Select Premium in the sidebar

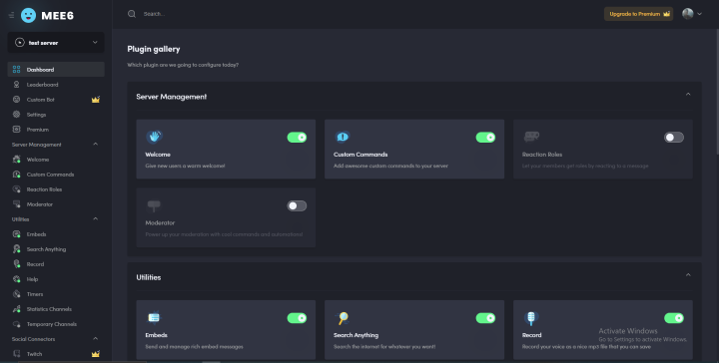(56, 129)
